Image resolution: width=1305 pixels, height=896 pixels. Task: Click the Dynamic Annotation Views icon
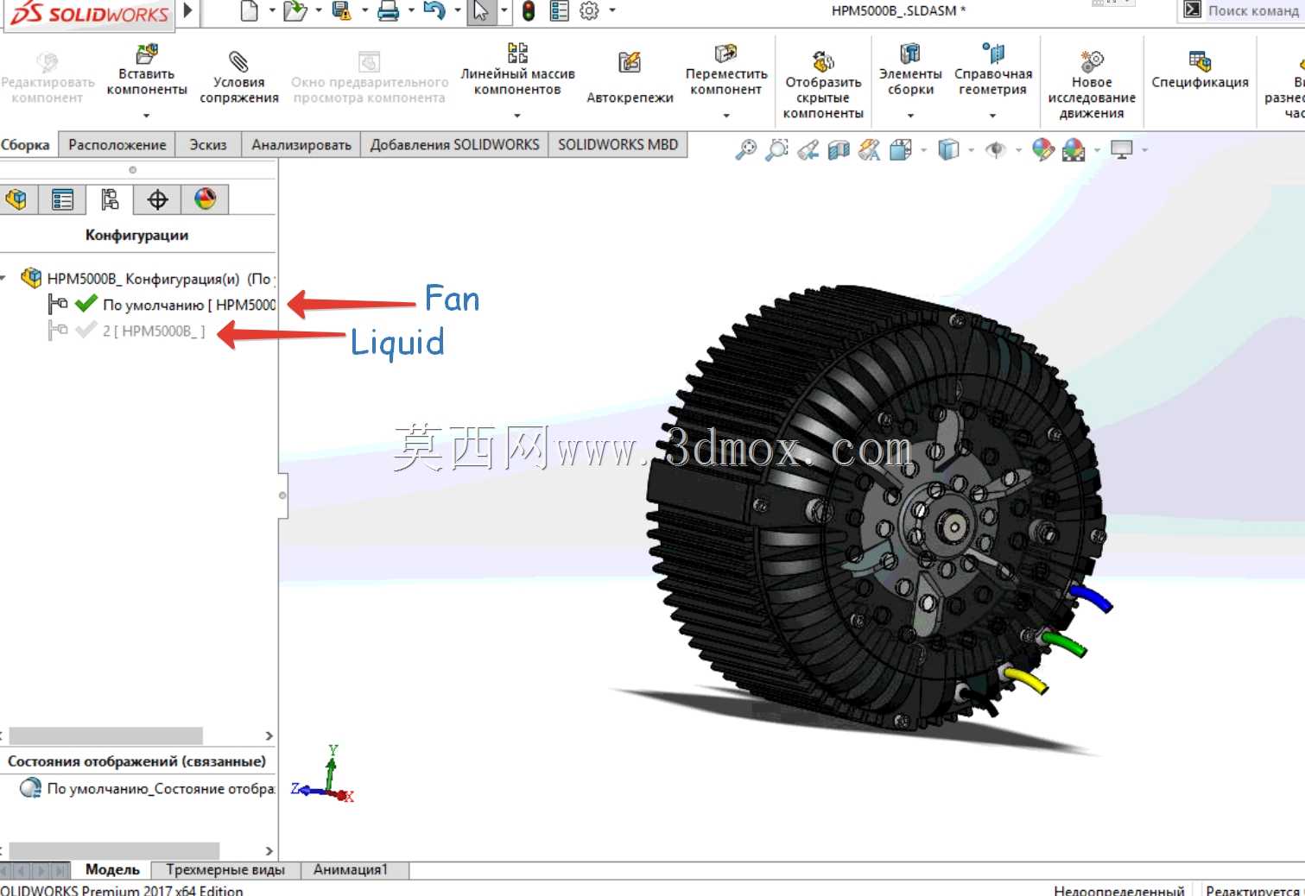[870, 150]
